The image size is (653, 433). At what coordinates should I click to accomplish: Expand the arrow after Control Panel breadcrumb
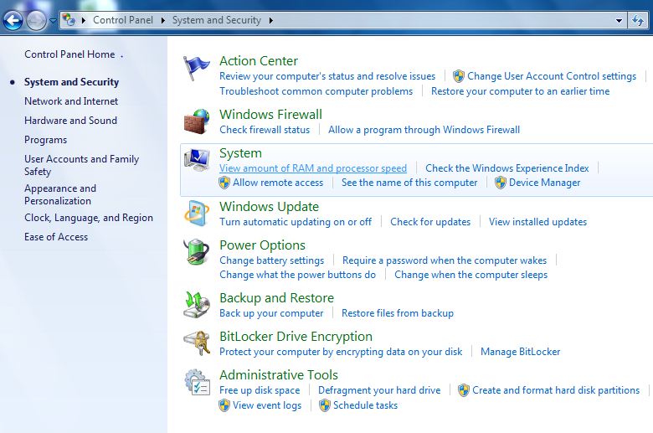pos(163,20)
